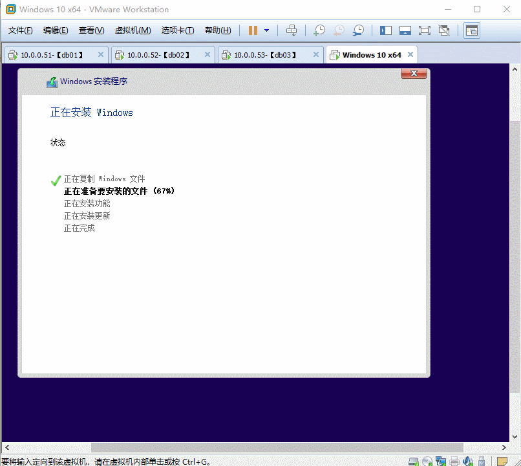521x466 pixels.
Task: Click the 状态 label
Action: click(58, 142)
